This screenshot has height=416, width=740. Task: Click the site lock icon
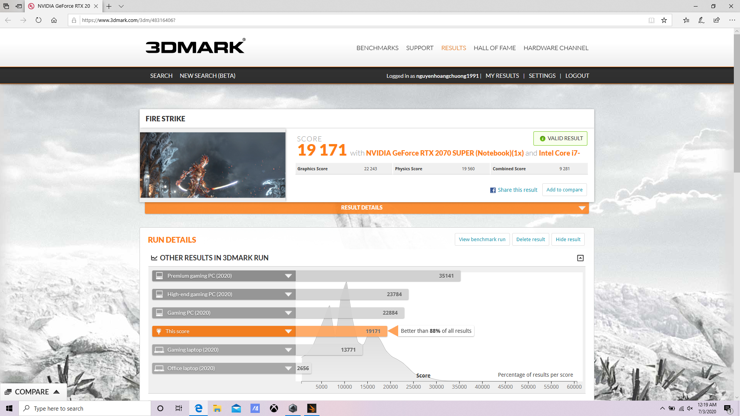click(x=74, y=20)
